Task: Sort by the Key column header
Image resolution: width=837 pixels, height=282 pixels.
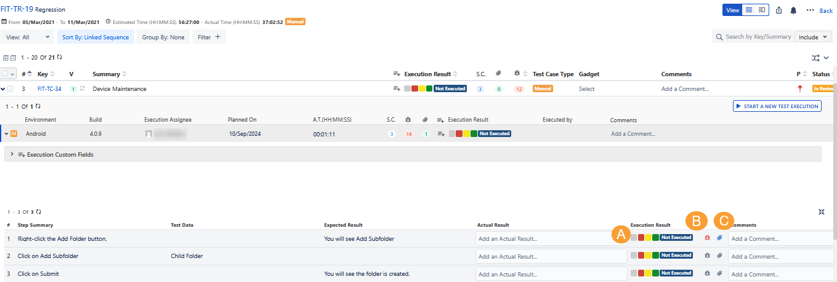Action: (x=46, y=74)
